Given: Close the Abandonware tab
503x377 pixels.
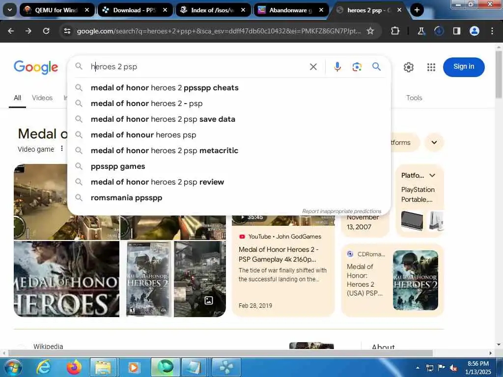Looking at the screenshot, I should (321, 10).
